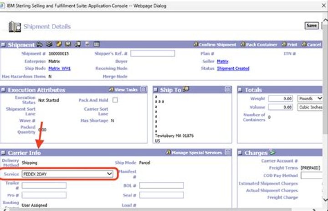Click the vertical scrollbar down arrow

(x=325, y=199)
